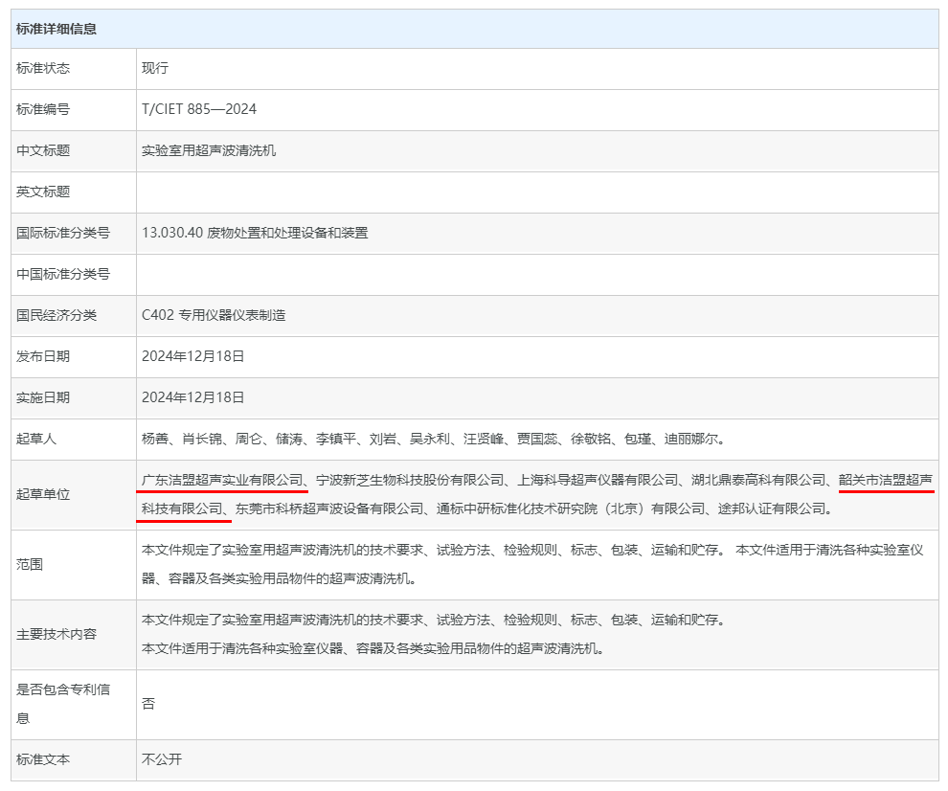
Task: Click the 现行 status value
Action: pyautogui.click(x=155, y=69)
